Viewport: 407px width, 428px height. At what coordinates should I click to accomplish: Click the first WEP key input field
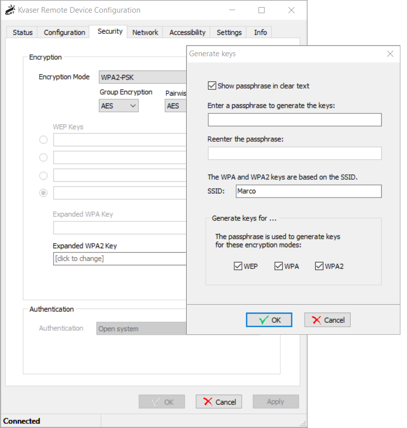coord(120,140)
